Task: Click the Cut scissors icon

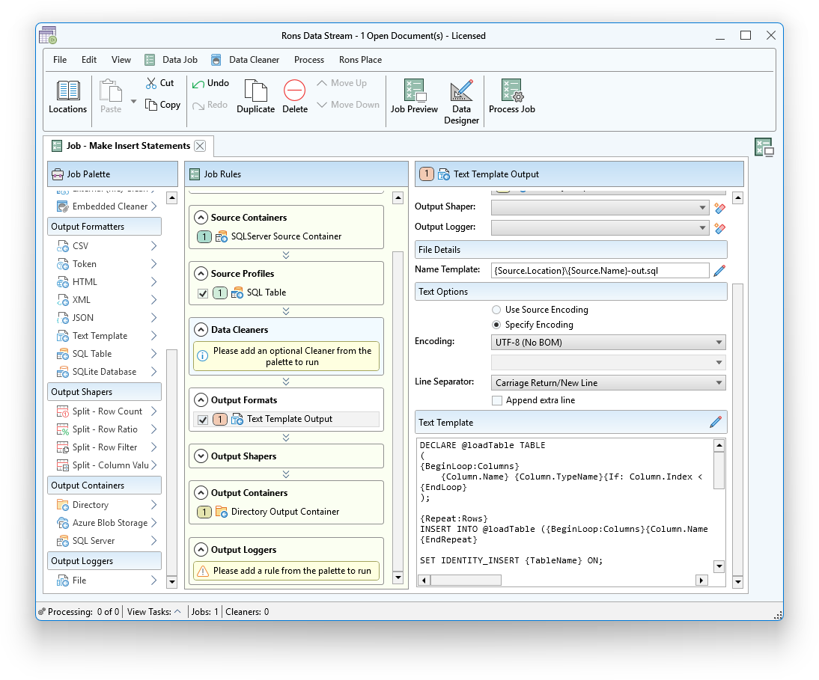Action: point(151,83)
